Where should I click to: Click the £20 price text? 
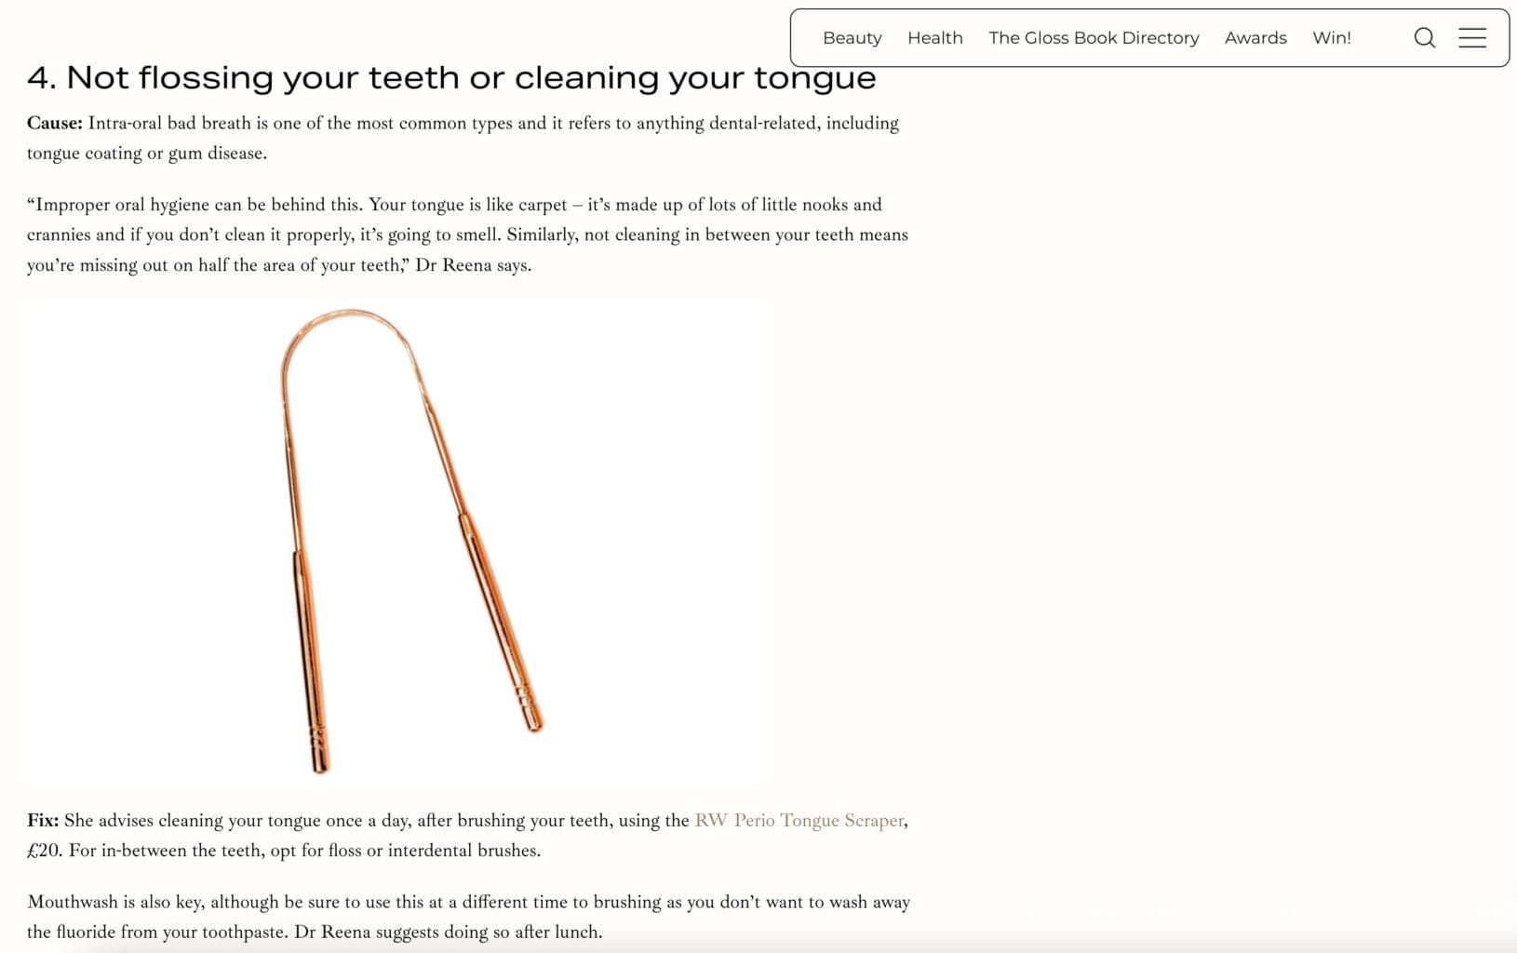pyautogui.click(x=44, y=851)
